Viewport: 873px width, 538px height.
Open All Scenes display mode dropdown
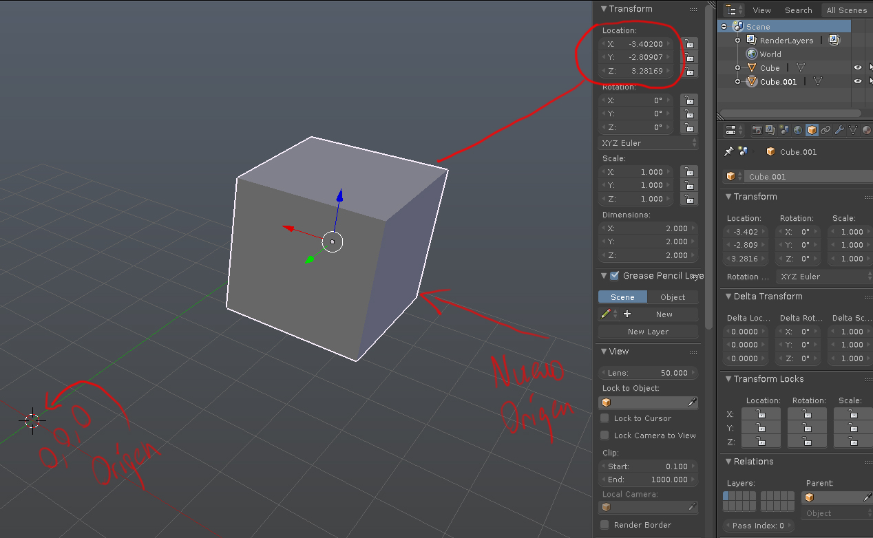tap(846, 10)
